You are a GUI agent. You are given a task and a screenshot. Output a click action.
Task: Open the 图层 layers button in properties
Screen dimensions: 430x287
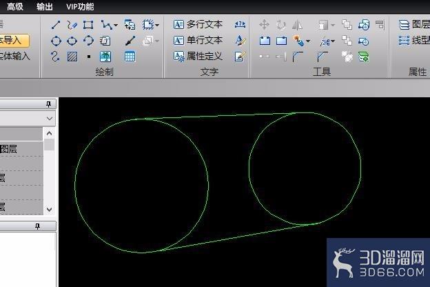coord(414,24)
